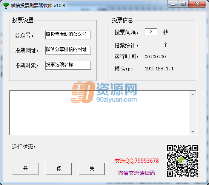Click the scrollbar up arrow in log area
This screenshot has width=209, height=185.
[x=193, y=94]
